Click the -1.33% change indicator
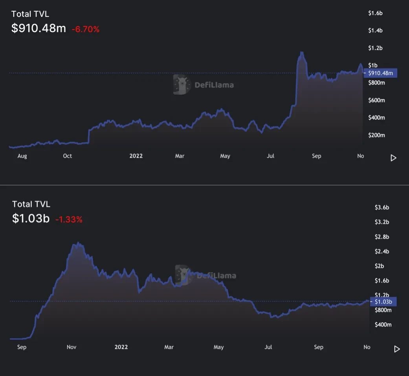The image size is (409, 376). [x=69, y=219]
